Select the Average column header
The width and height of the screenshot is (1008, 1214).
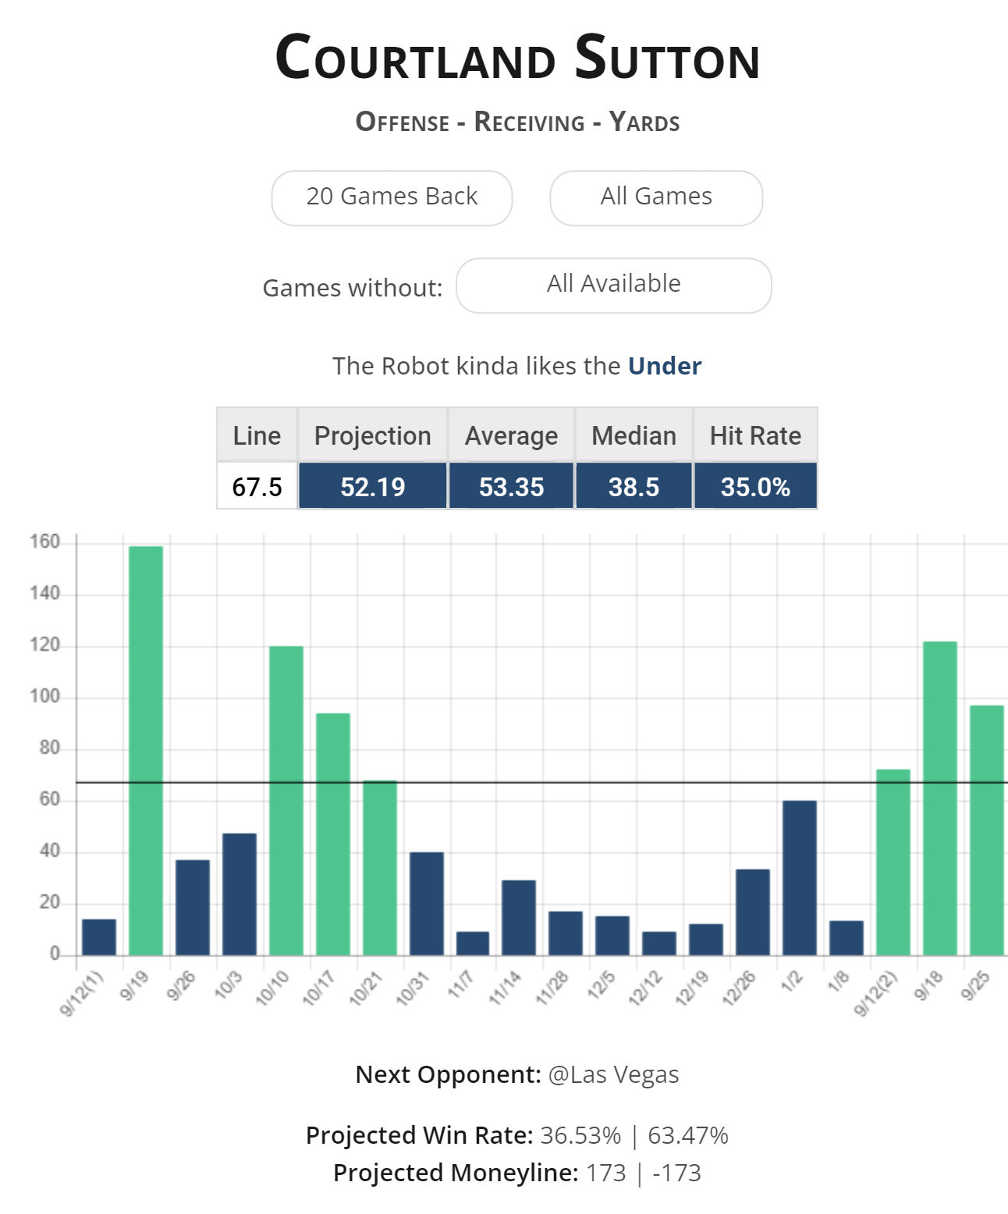click(x=511, y=435)
